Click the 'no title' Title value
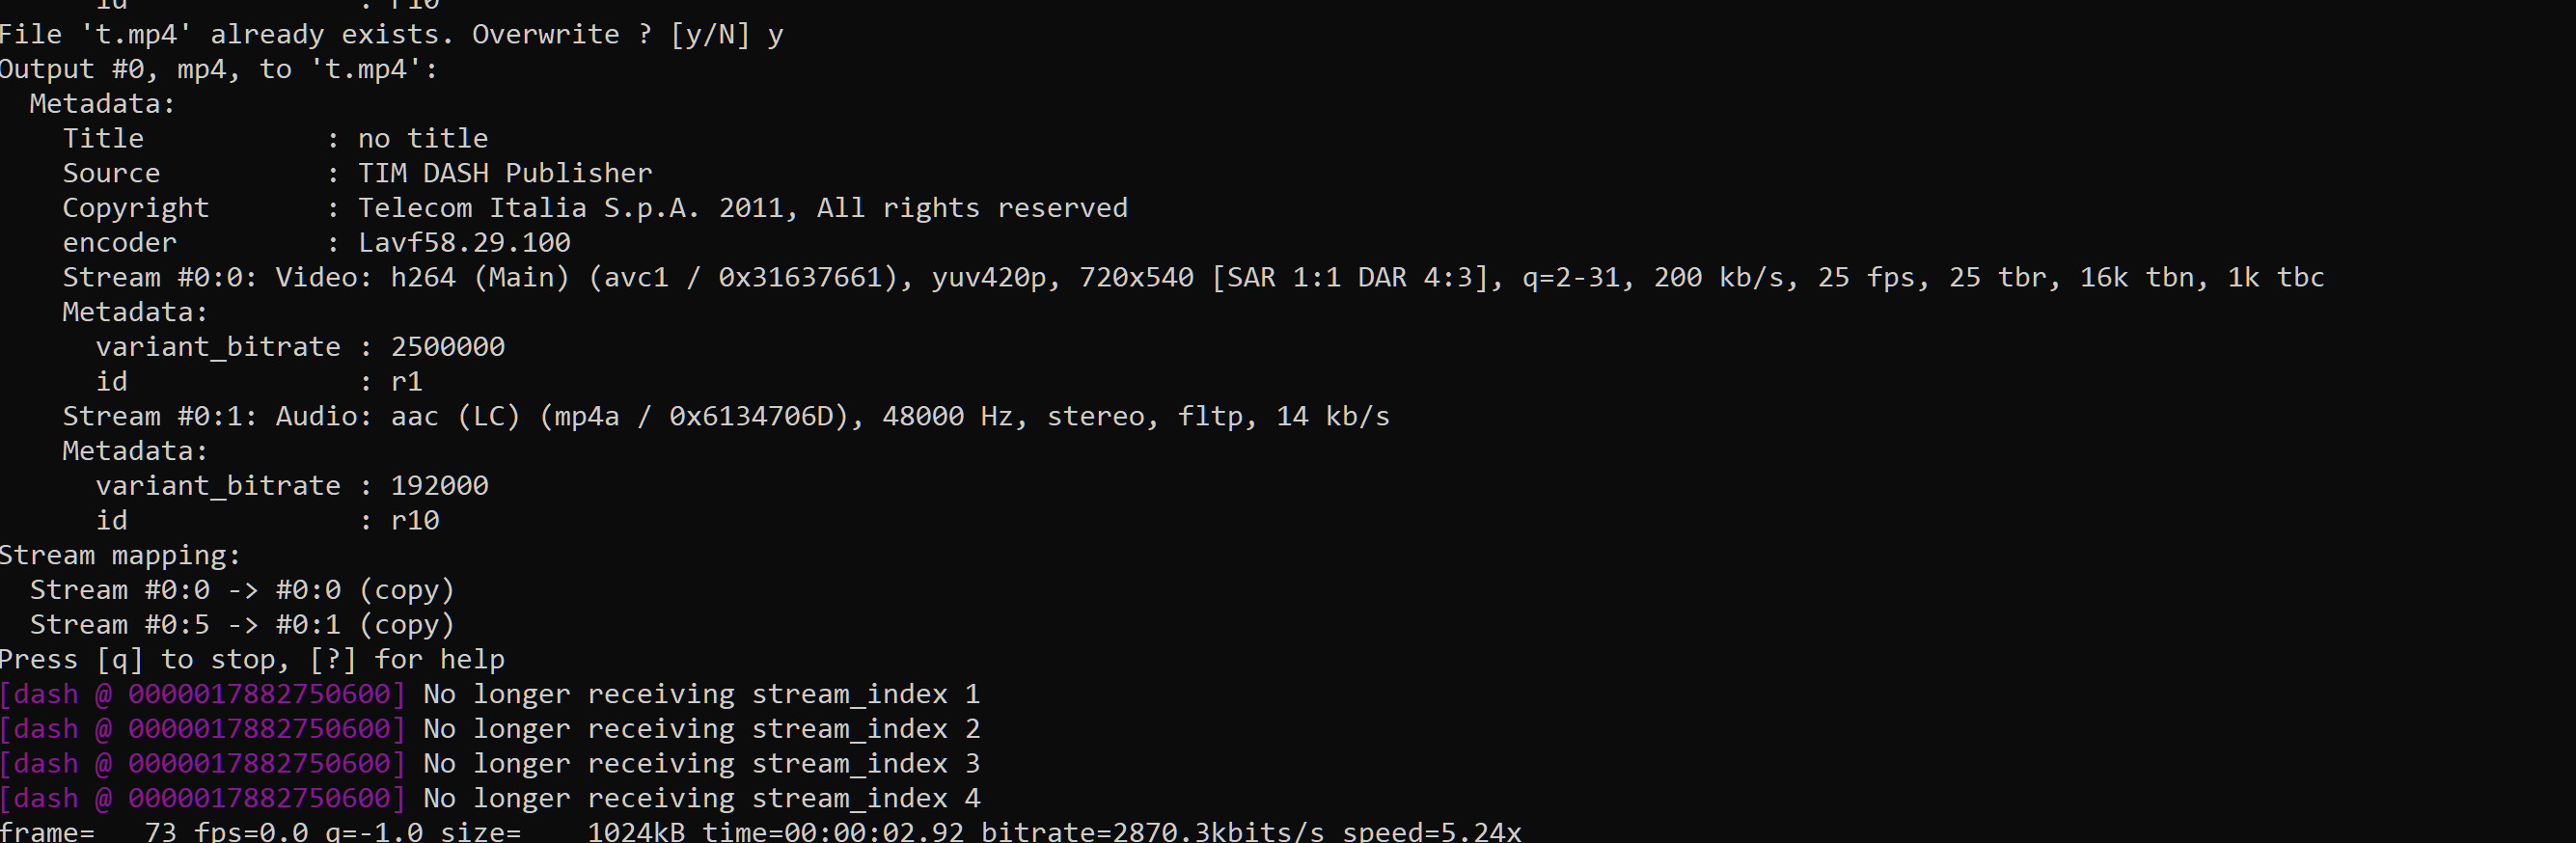This screenshot has width=2576, height=843. [x=423, y=139]
